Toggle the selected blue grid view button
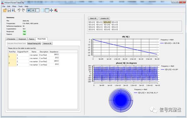 pos(47,10)
